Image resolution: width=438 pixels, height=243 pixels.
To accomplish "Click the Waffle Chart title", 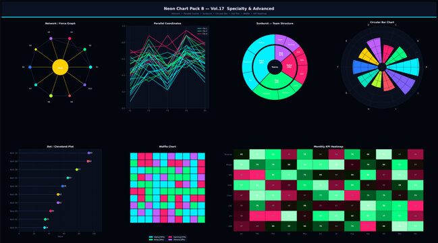I will coord(167,146).
